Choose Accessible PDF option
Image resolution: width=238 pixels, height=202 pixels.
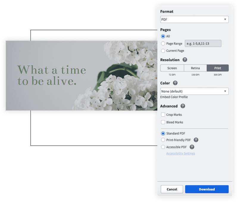[163, 147]
